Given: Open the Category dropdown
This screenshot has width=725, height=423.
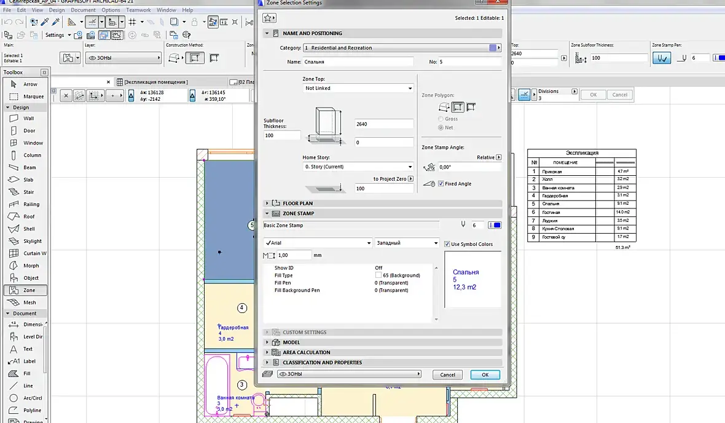Looking at the screenshot, I should tap(402, 48).
